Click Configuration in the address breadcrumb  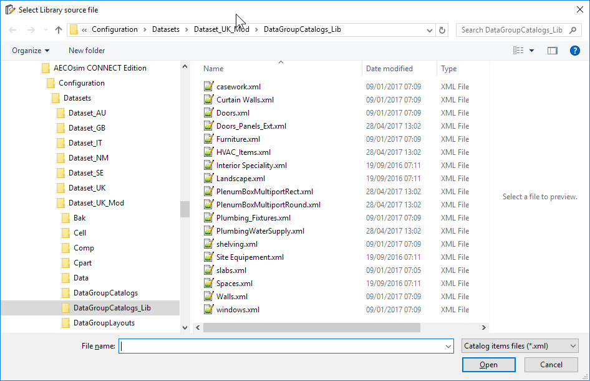point(114,29)
